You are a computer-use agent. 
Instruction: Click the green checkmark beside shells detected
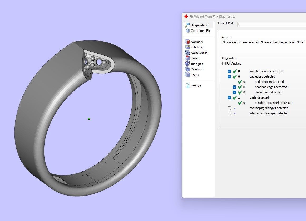pyautogui.click(x=235, y=97)
